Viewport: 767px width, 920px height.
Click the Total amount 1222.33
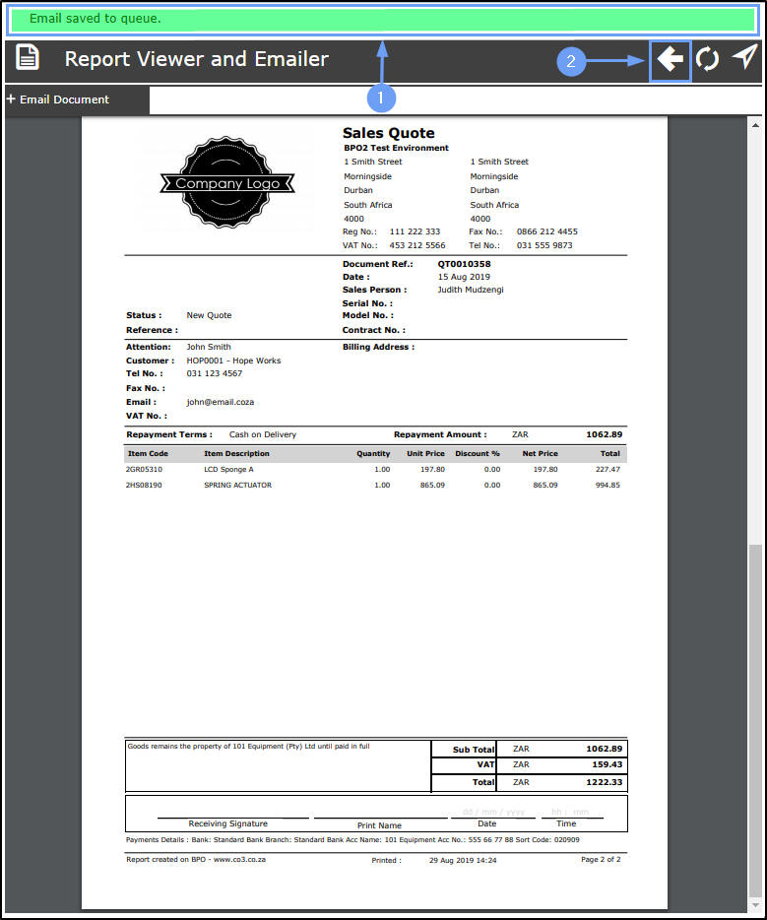click(604, 782)
